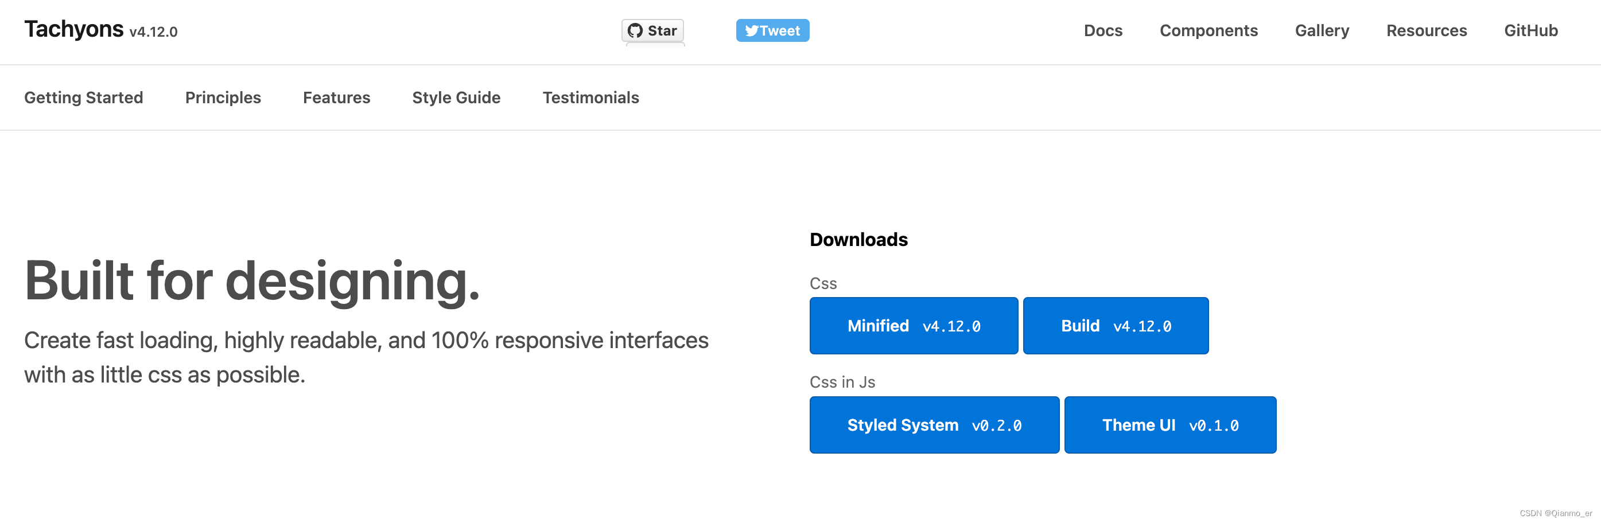The image size is (1601, 523).
Task: Open the Docs menu item
Action: click(1102, 30)
